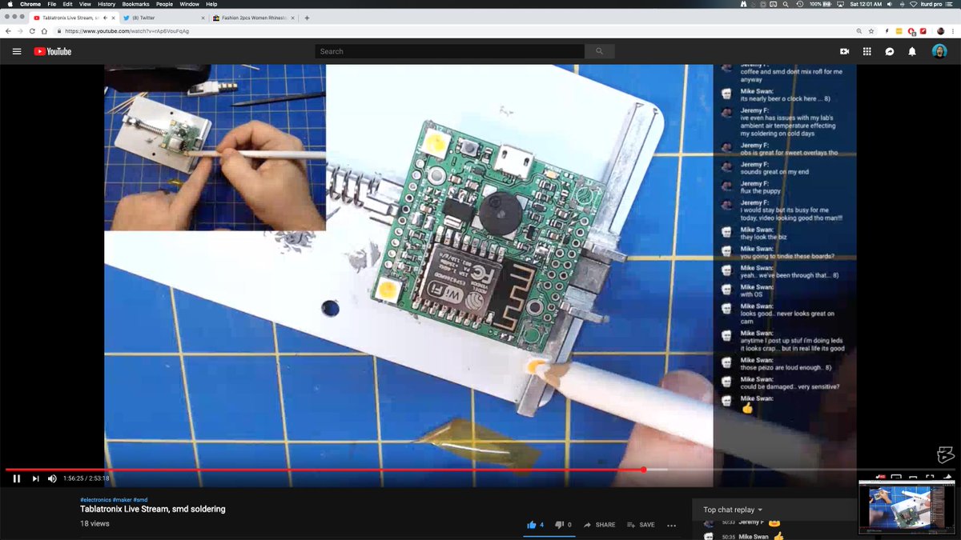Click the zoom magnifier in address bar

click(859, 31)
